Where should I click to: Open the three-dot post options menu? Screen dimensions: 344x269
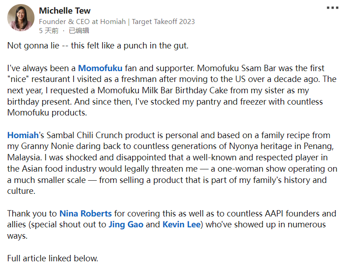pos(332,8)
